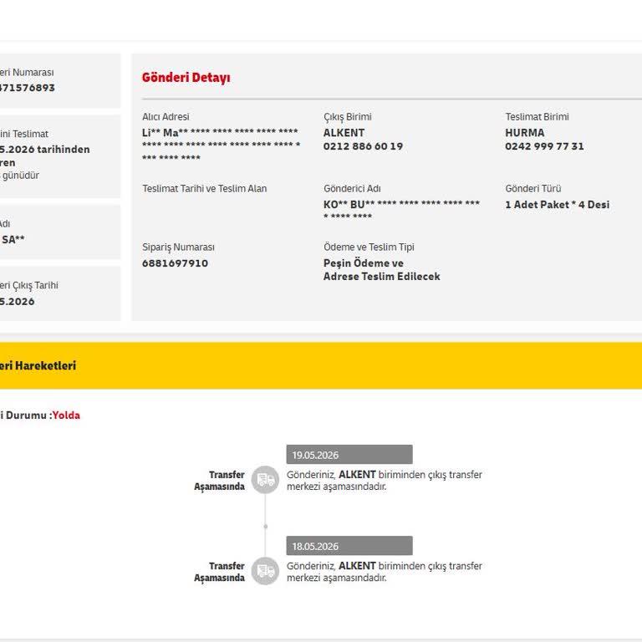Image resolution: width=642 pixels, height=642 pixels.
Task: Click phone number 0242 999 77 31
Action: [544, 146]
